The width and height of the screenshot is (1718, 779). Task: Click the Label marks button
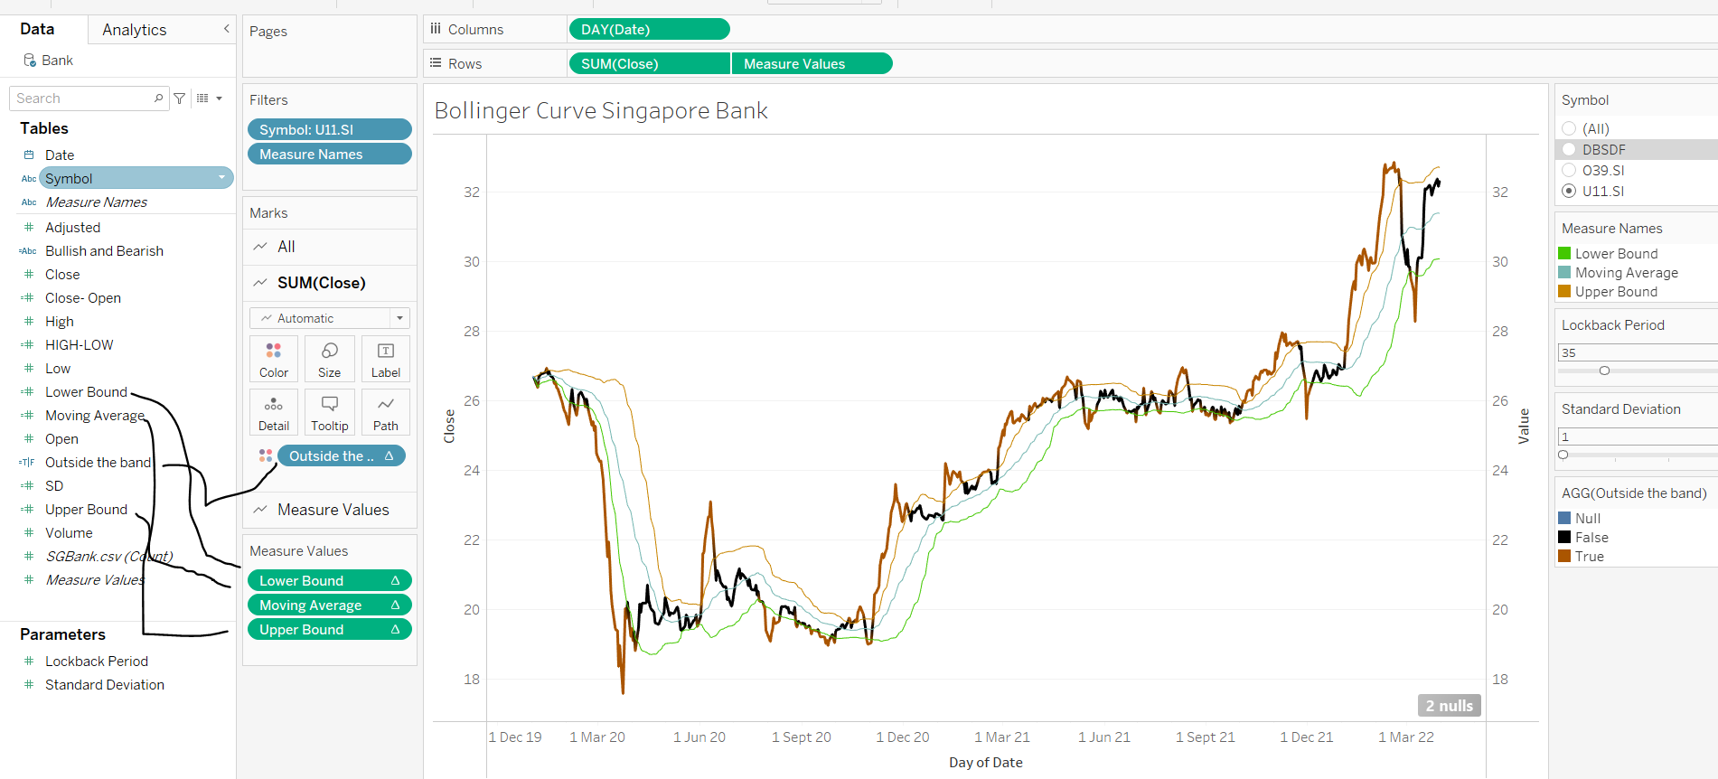(x=385, y=359)
